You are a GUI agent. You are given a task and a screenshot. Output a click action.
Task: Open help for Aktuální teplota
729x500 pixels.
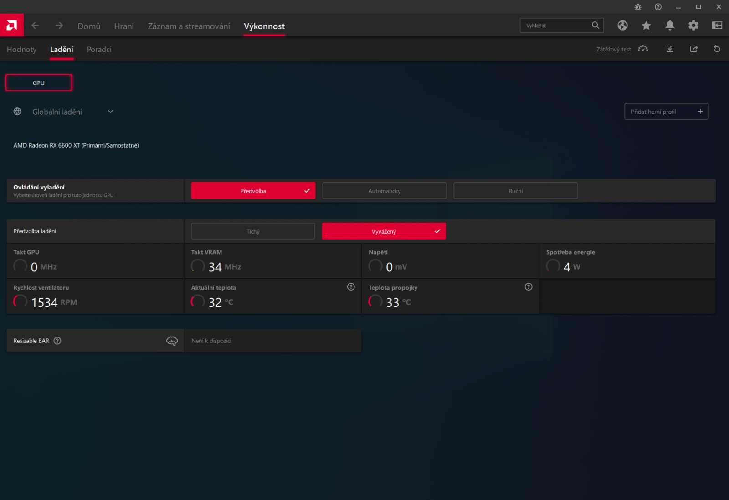pyautogui.click(x=351, y=287)
